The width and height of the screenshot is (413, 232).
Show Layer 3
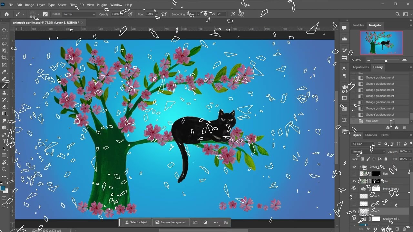pos(354,196)
